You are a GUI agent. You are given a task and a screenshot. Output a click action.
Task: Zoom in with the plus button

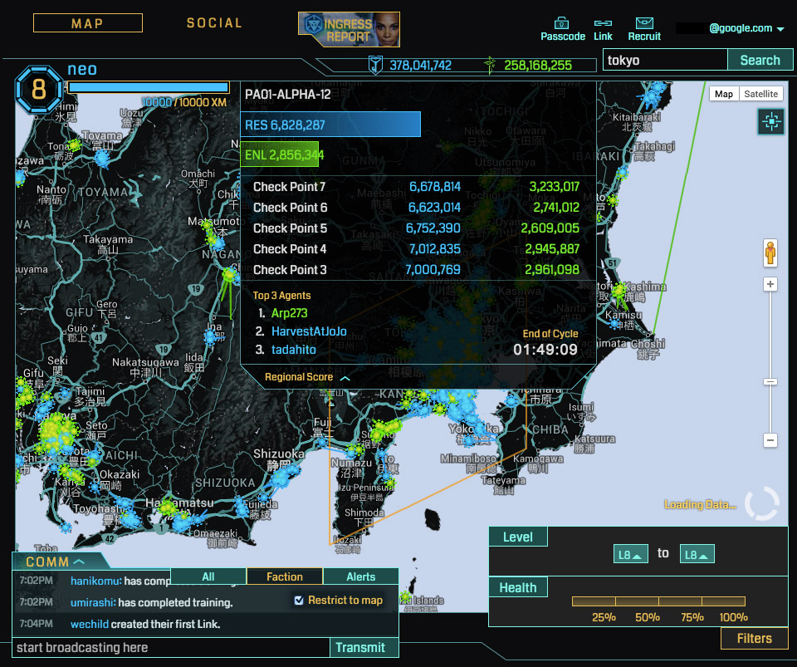click(x=770, y=284)
